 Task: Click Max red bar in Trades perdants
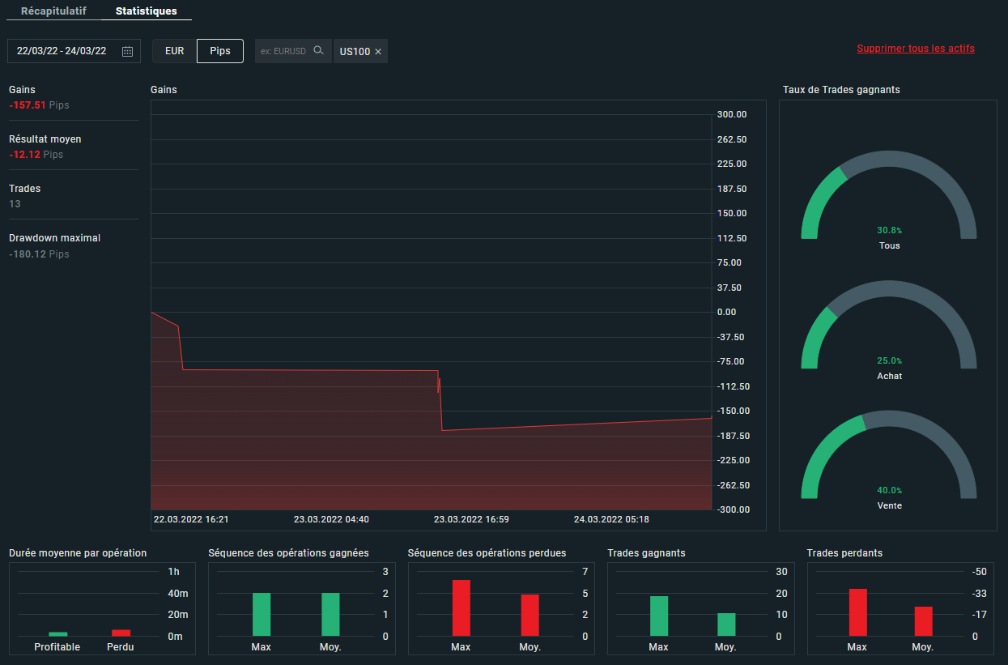(857, 612)
